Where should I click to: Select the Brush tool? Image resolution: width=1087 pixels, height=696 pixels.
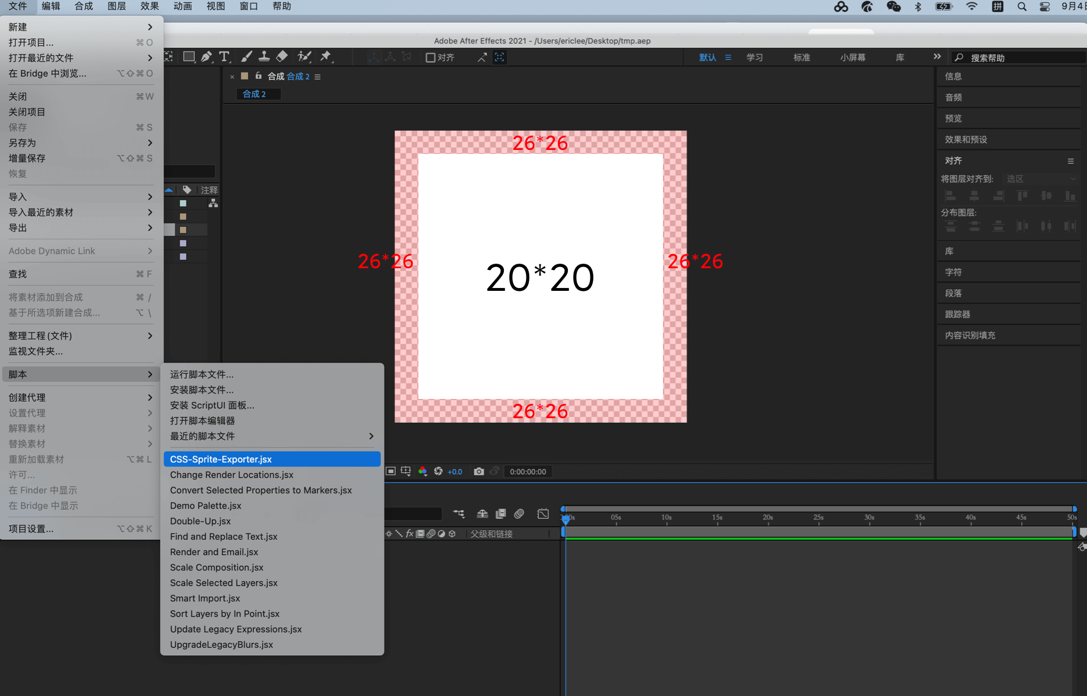pos(246,57)
